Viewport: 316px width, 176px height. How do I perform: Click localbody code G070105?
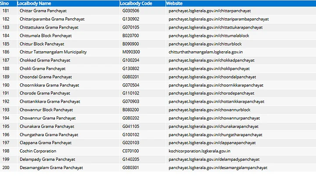(131, 27)
